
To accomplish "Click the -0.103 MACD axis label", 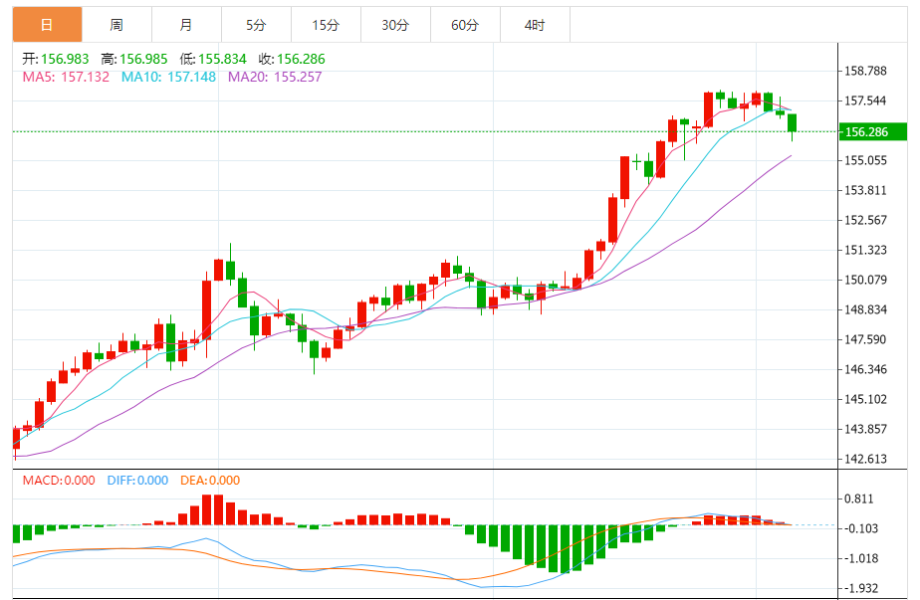I will point(860,528).
